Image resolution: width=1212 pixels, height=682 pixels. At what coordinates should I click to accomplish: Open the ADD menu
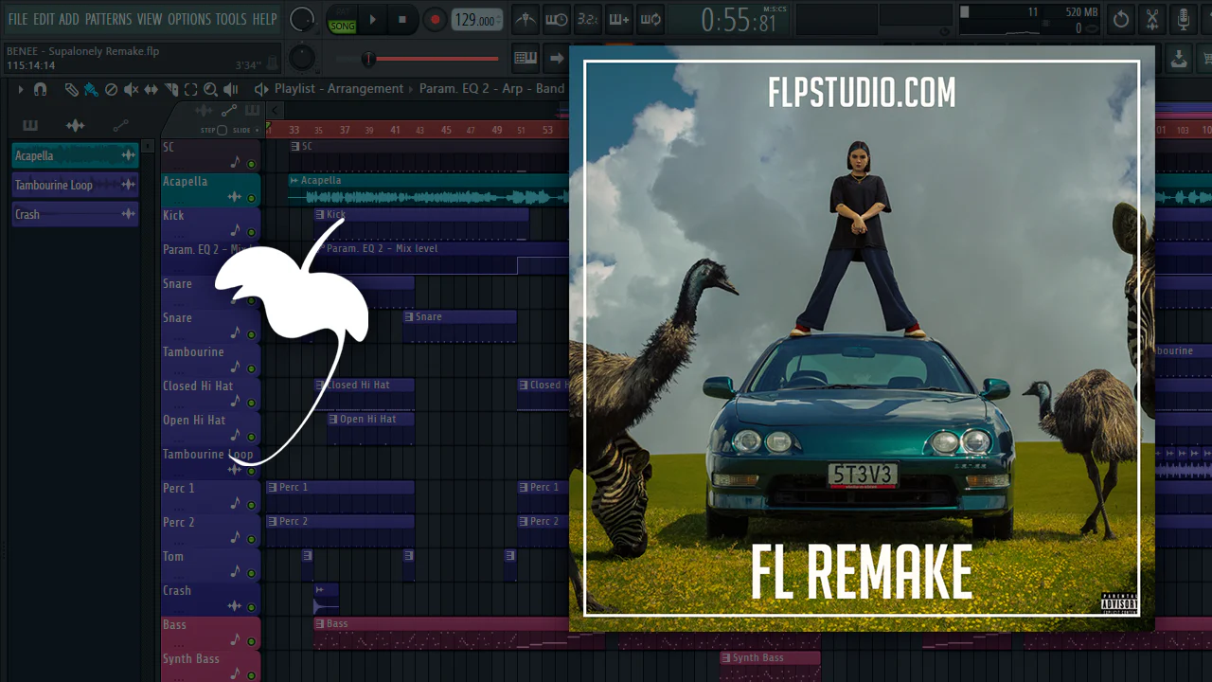click(x=69, y=19)
